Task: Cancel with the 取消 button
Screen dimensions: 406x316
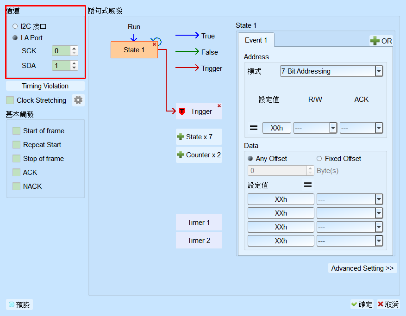Action: point(388,304)
